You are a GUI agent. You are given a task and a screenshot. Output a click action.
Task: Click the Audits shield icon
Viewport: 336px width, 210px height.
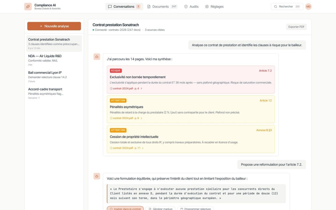[186, 6]
